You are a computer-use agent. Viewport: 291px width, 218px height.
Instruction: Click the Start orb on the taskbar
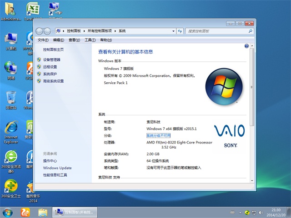pyautogui.click(x=8, y=212)
